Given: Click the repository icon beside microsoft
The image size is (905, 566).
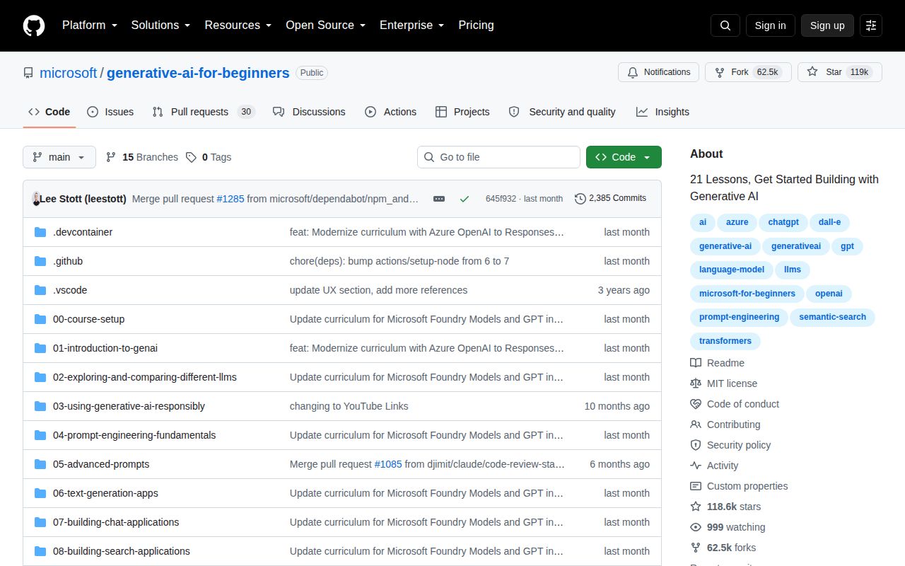Looking at the screenshot, I should [28, 73].
